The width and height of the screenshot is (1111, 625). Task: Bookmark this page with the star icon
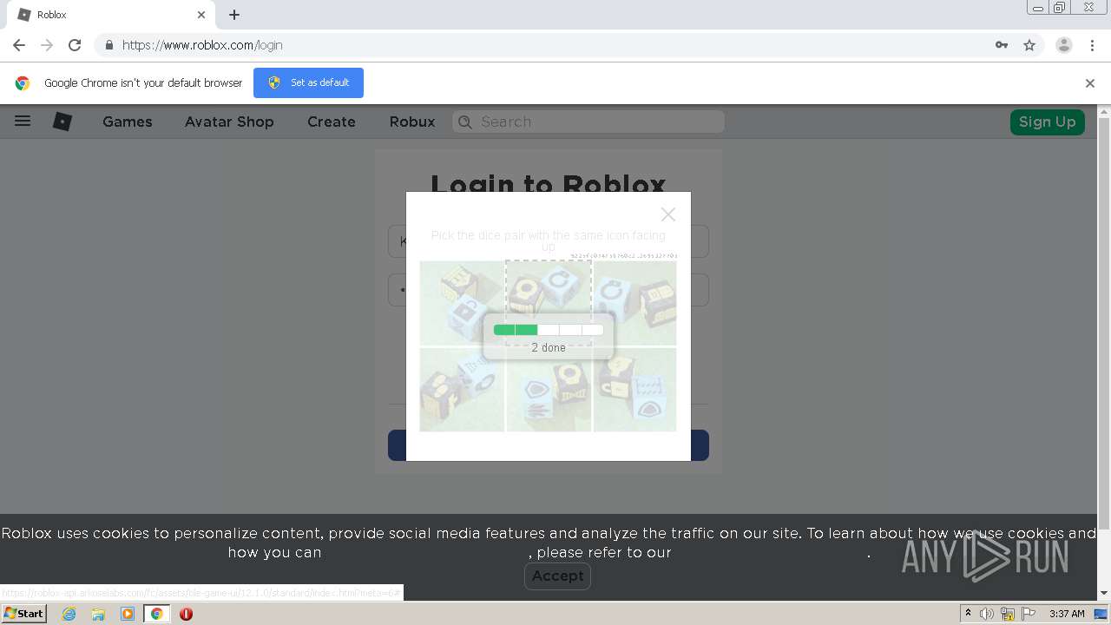pos(1029,45)
